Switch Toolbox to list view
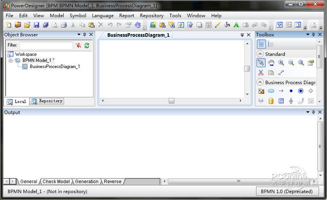 click(270, 44)
